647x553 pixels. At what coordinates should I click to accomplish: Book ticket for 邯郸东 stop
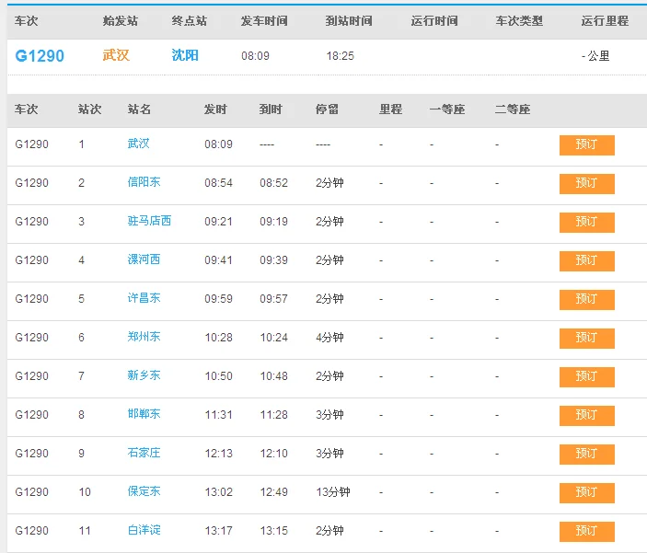tap(586, 415)
